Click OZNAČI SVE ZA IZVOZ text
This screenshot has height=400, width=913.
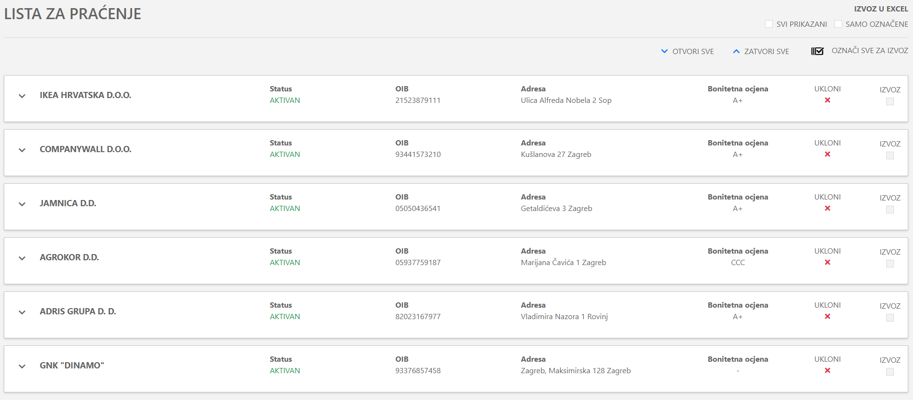(x=870, y=50)
